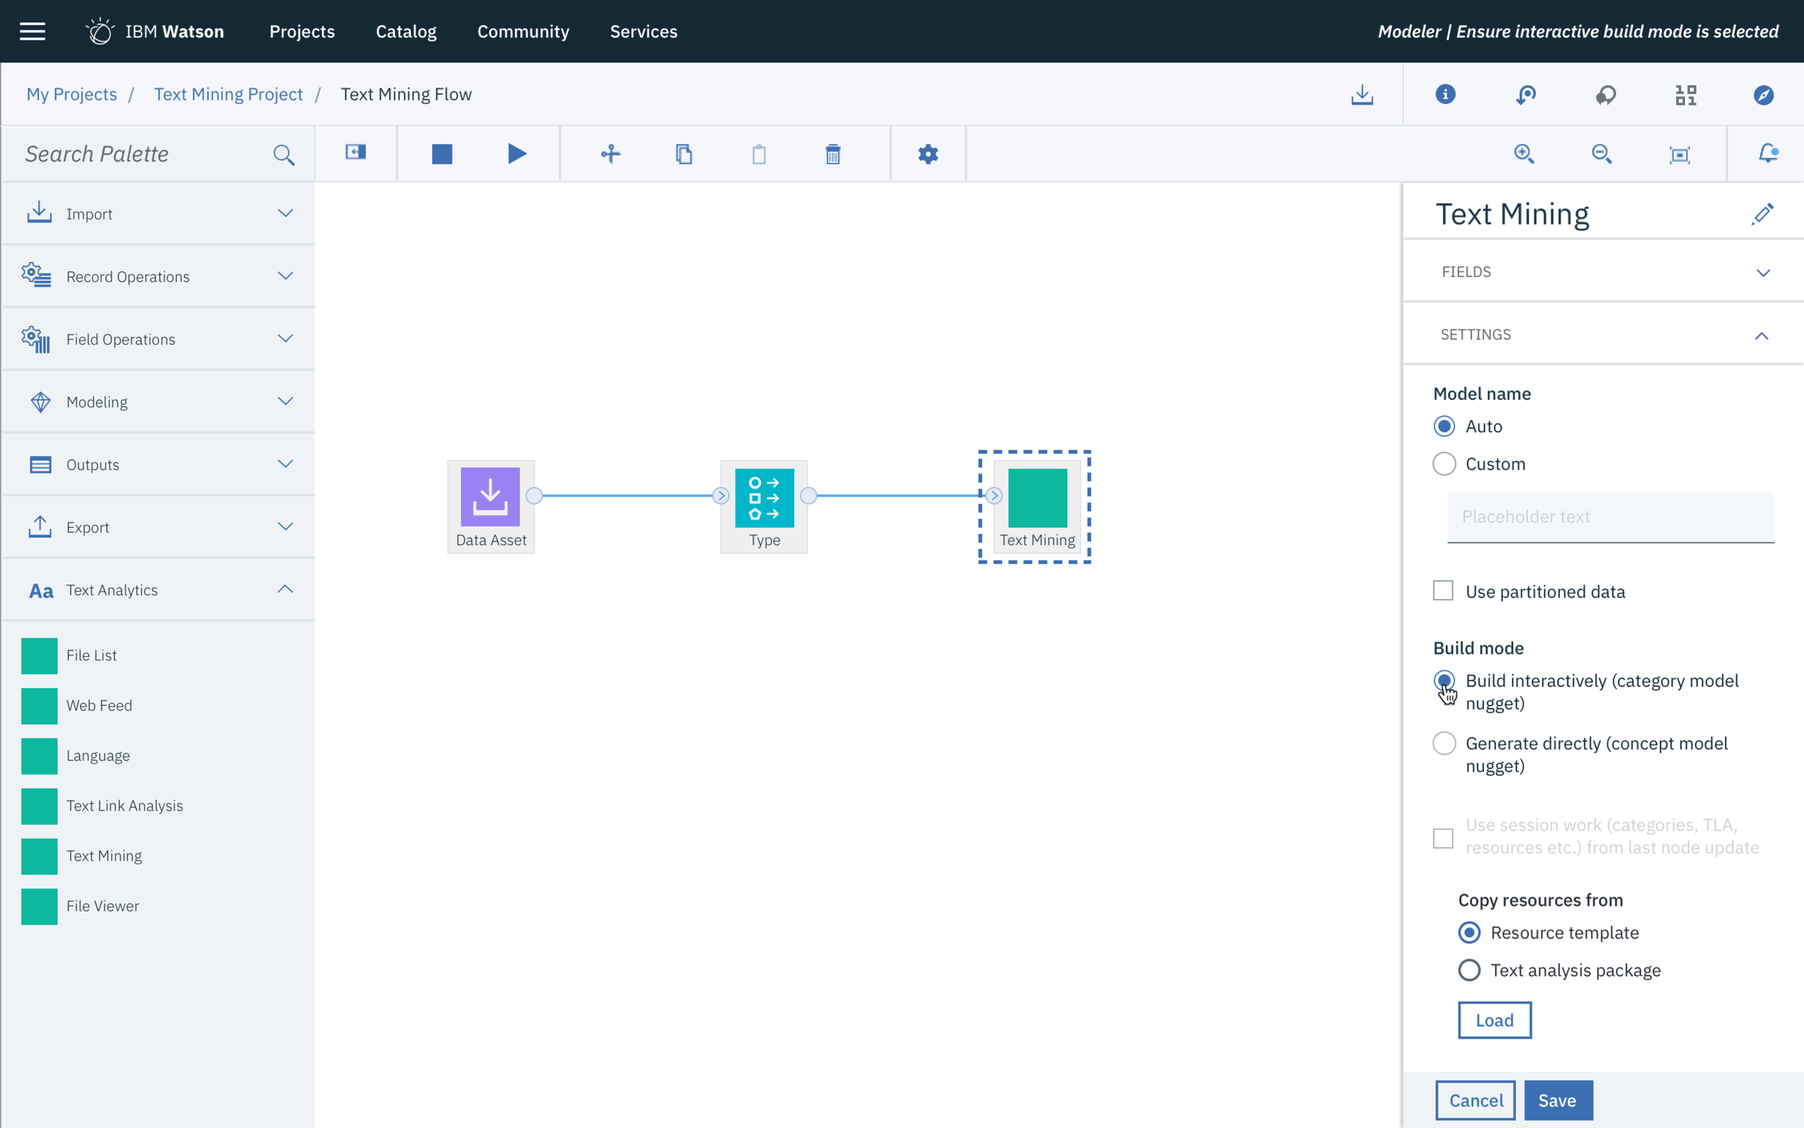The height and width of the screenshot is (1128, 1804).
Task: Expand the Import palette category
Action: point(158,214)
